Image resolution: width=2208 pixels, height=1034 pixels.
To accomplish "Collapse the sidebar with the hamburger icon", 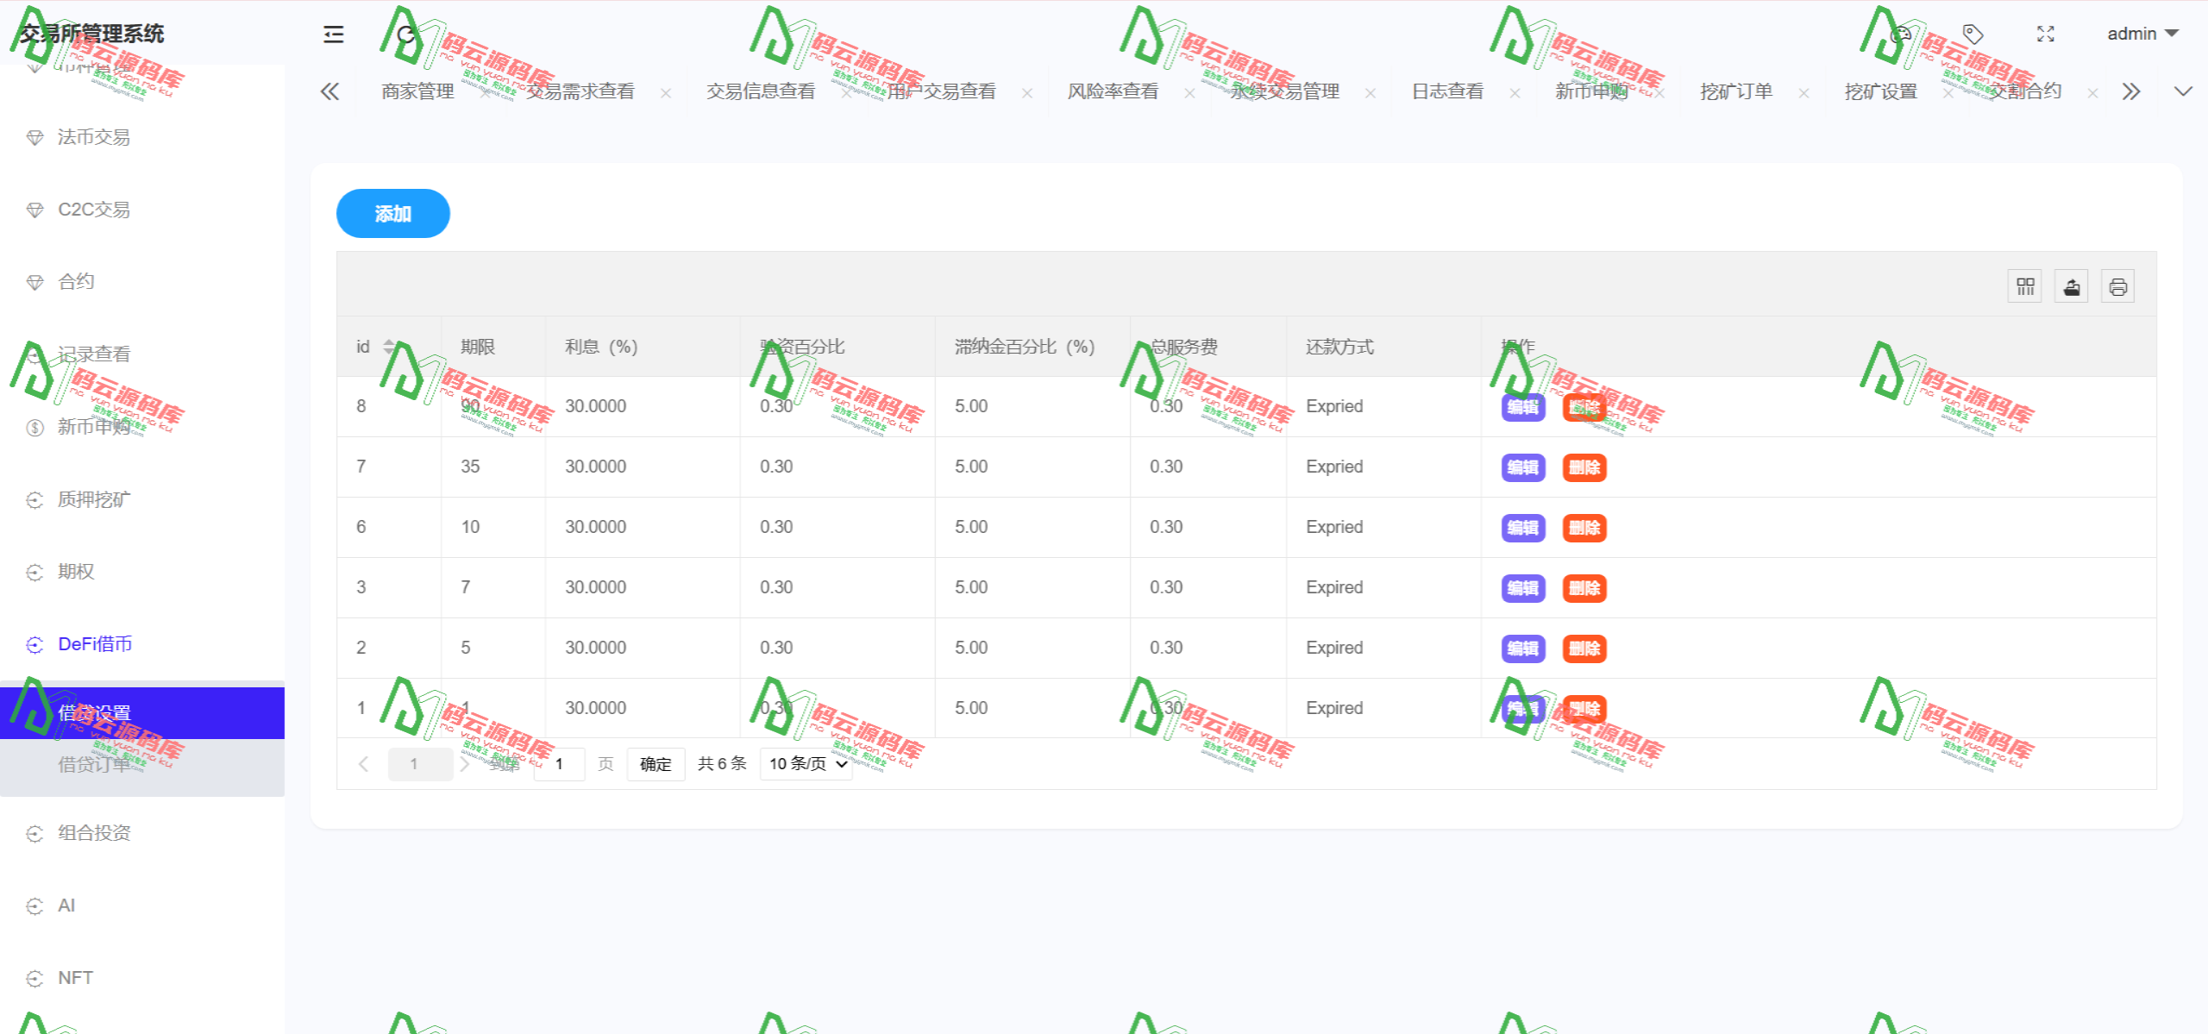I will click(332, 34).
